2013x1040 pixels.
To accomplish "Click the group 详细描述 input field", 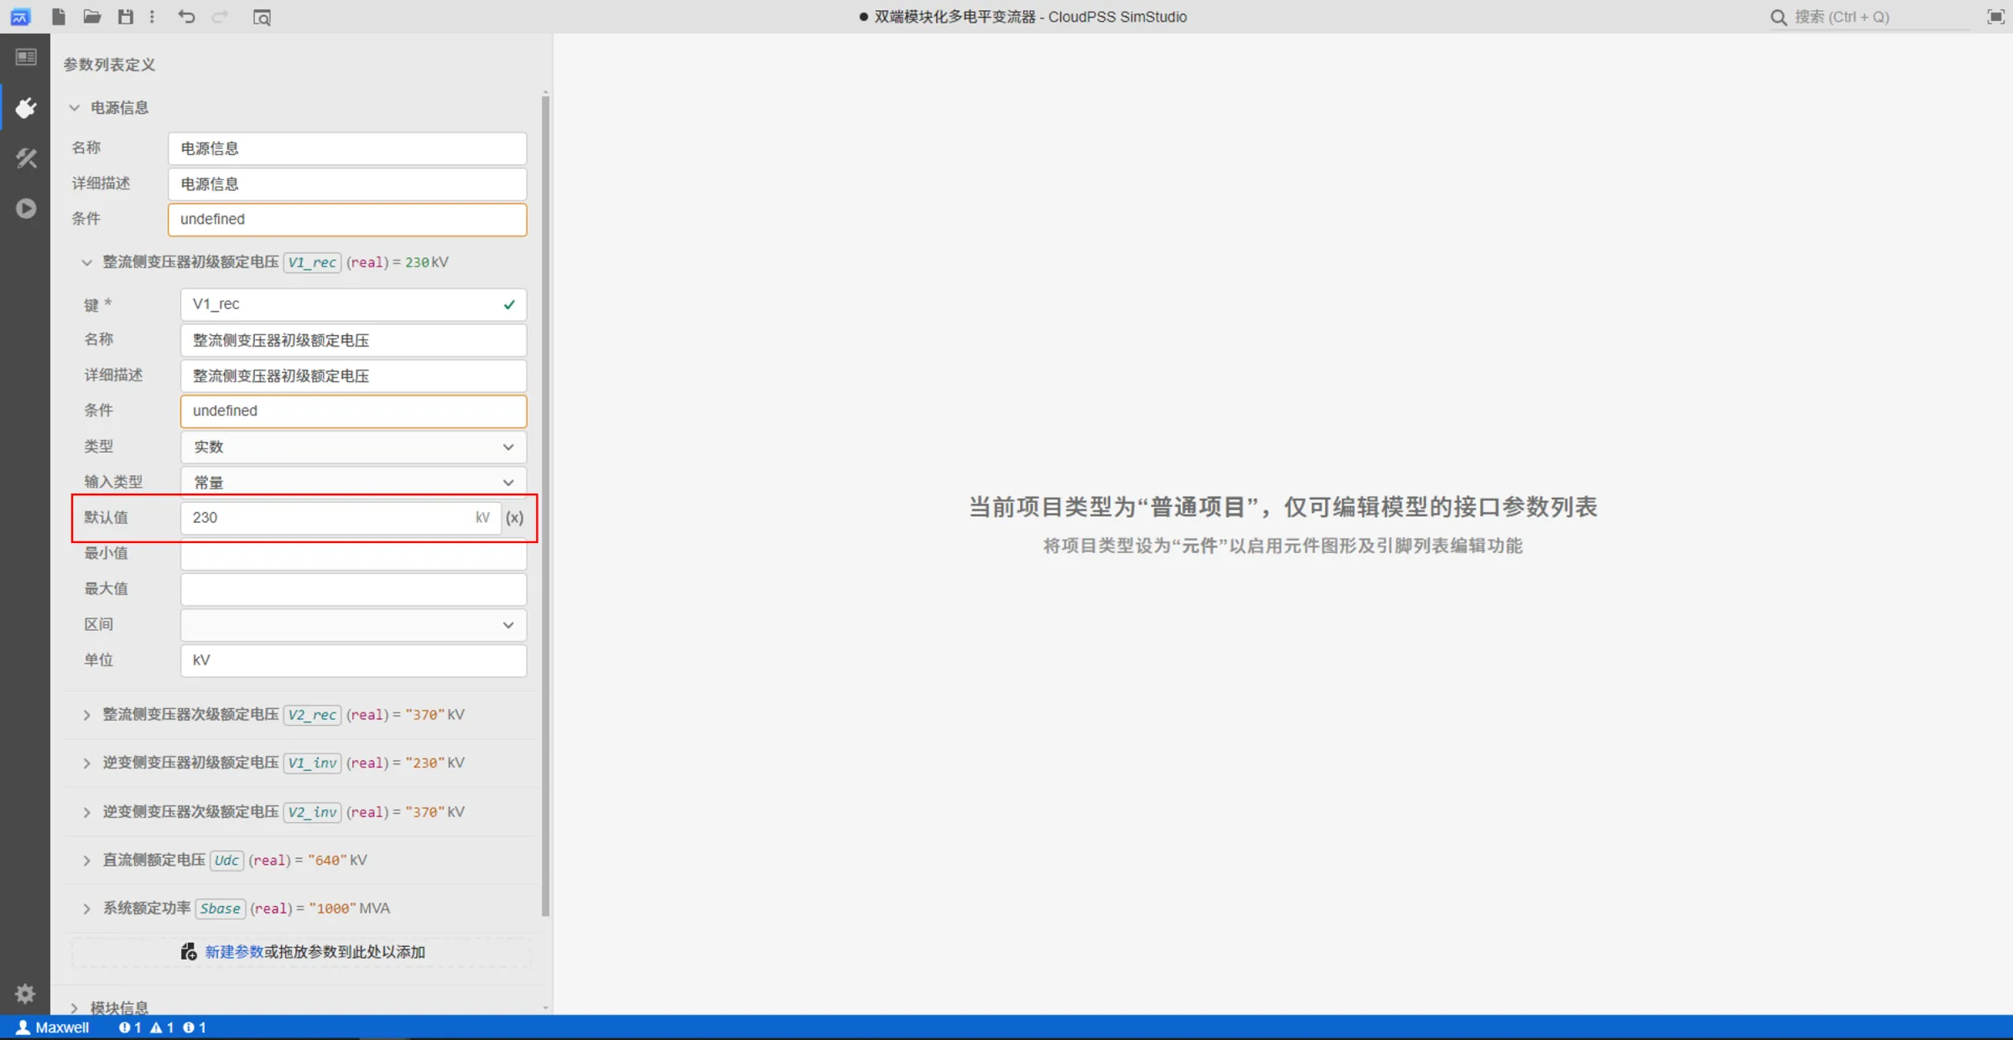I will 347,184.
